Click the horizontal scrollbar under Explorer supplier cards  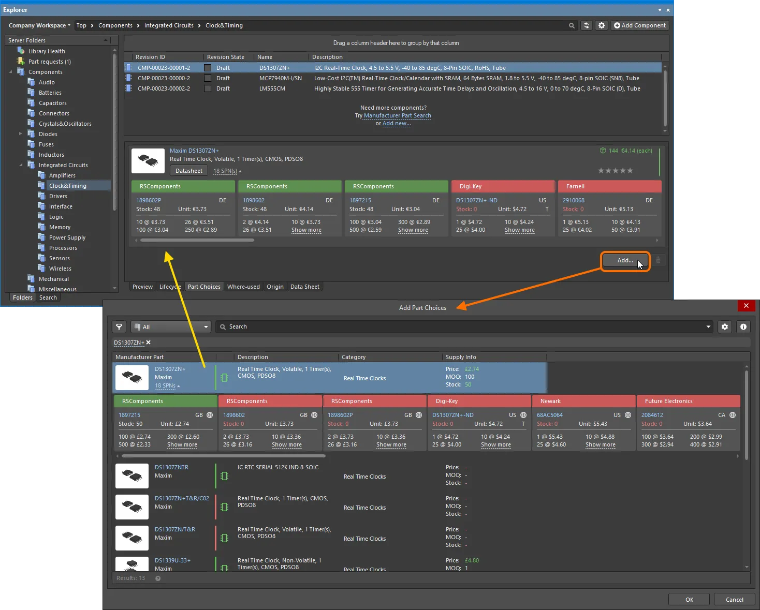(197, 240)
